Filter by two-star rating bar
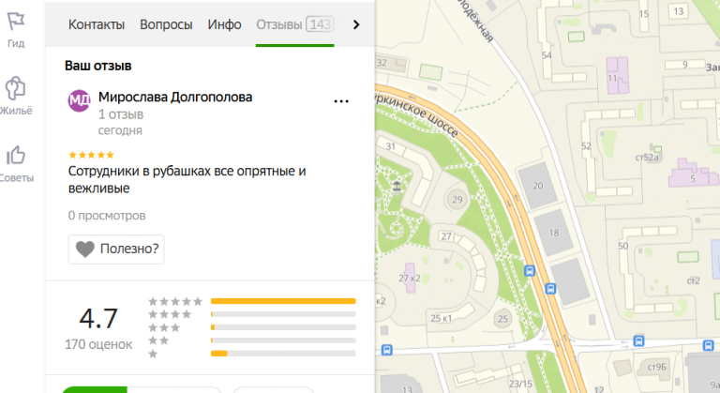720x393 pixels. coord(283,340)
